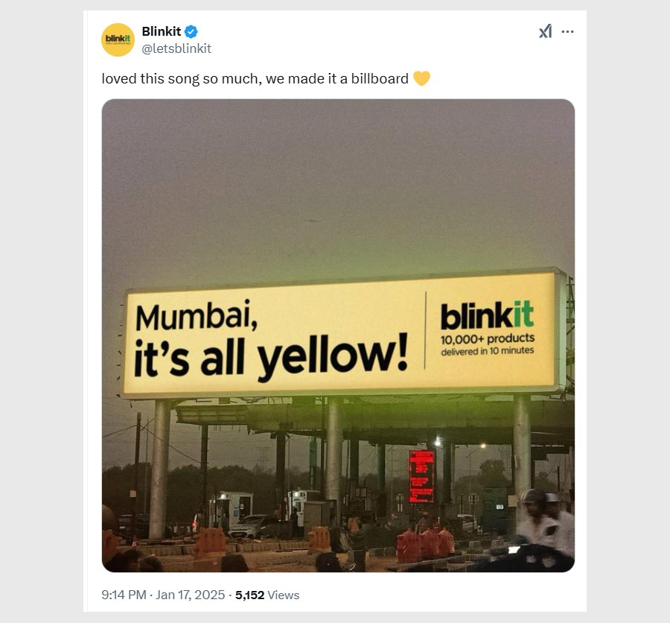670x623 pixels.
Task: Click the 5,152 view count number
Action: pos(250,595)
